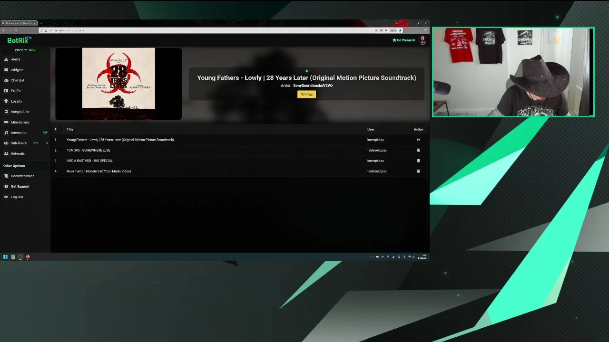Delete HUG A BASTARD - BIG SPECIAL from queue
609x342 pixels.
418,161
